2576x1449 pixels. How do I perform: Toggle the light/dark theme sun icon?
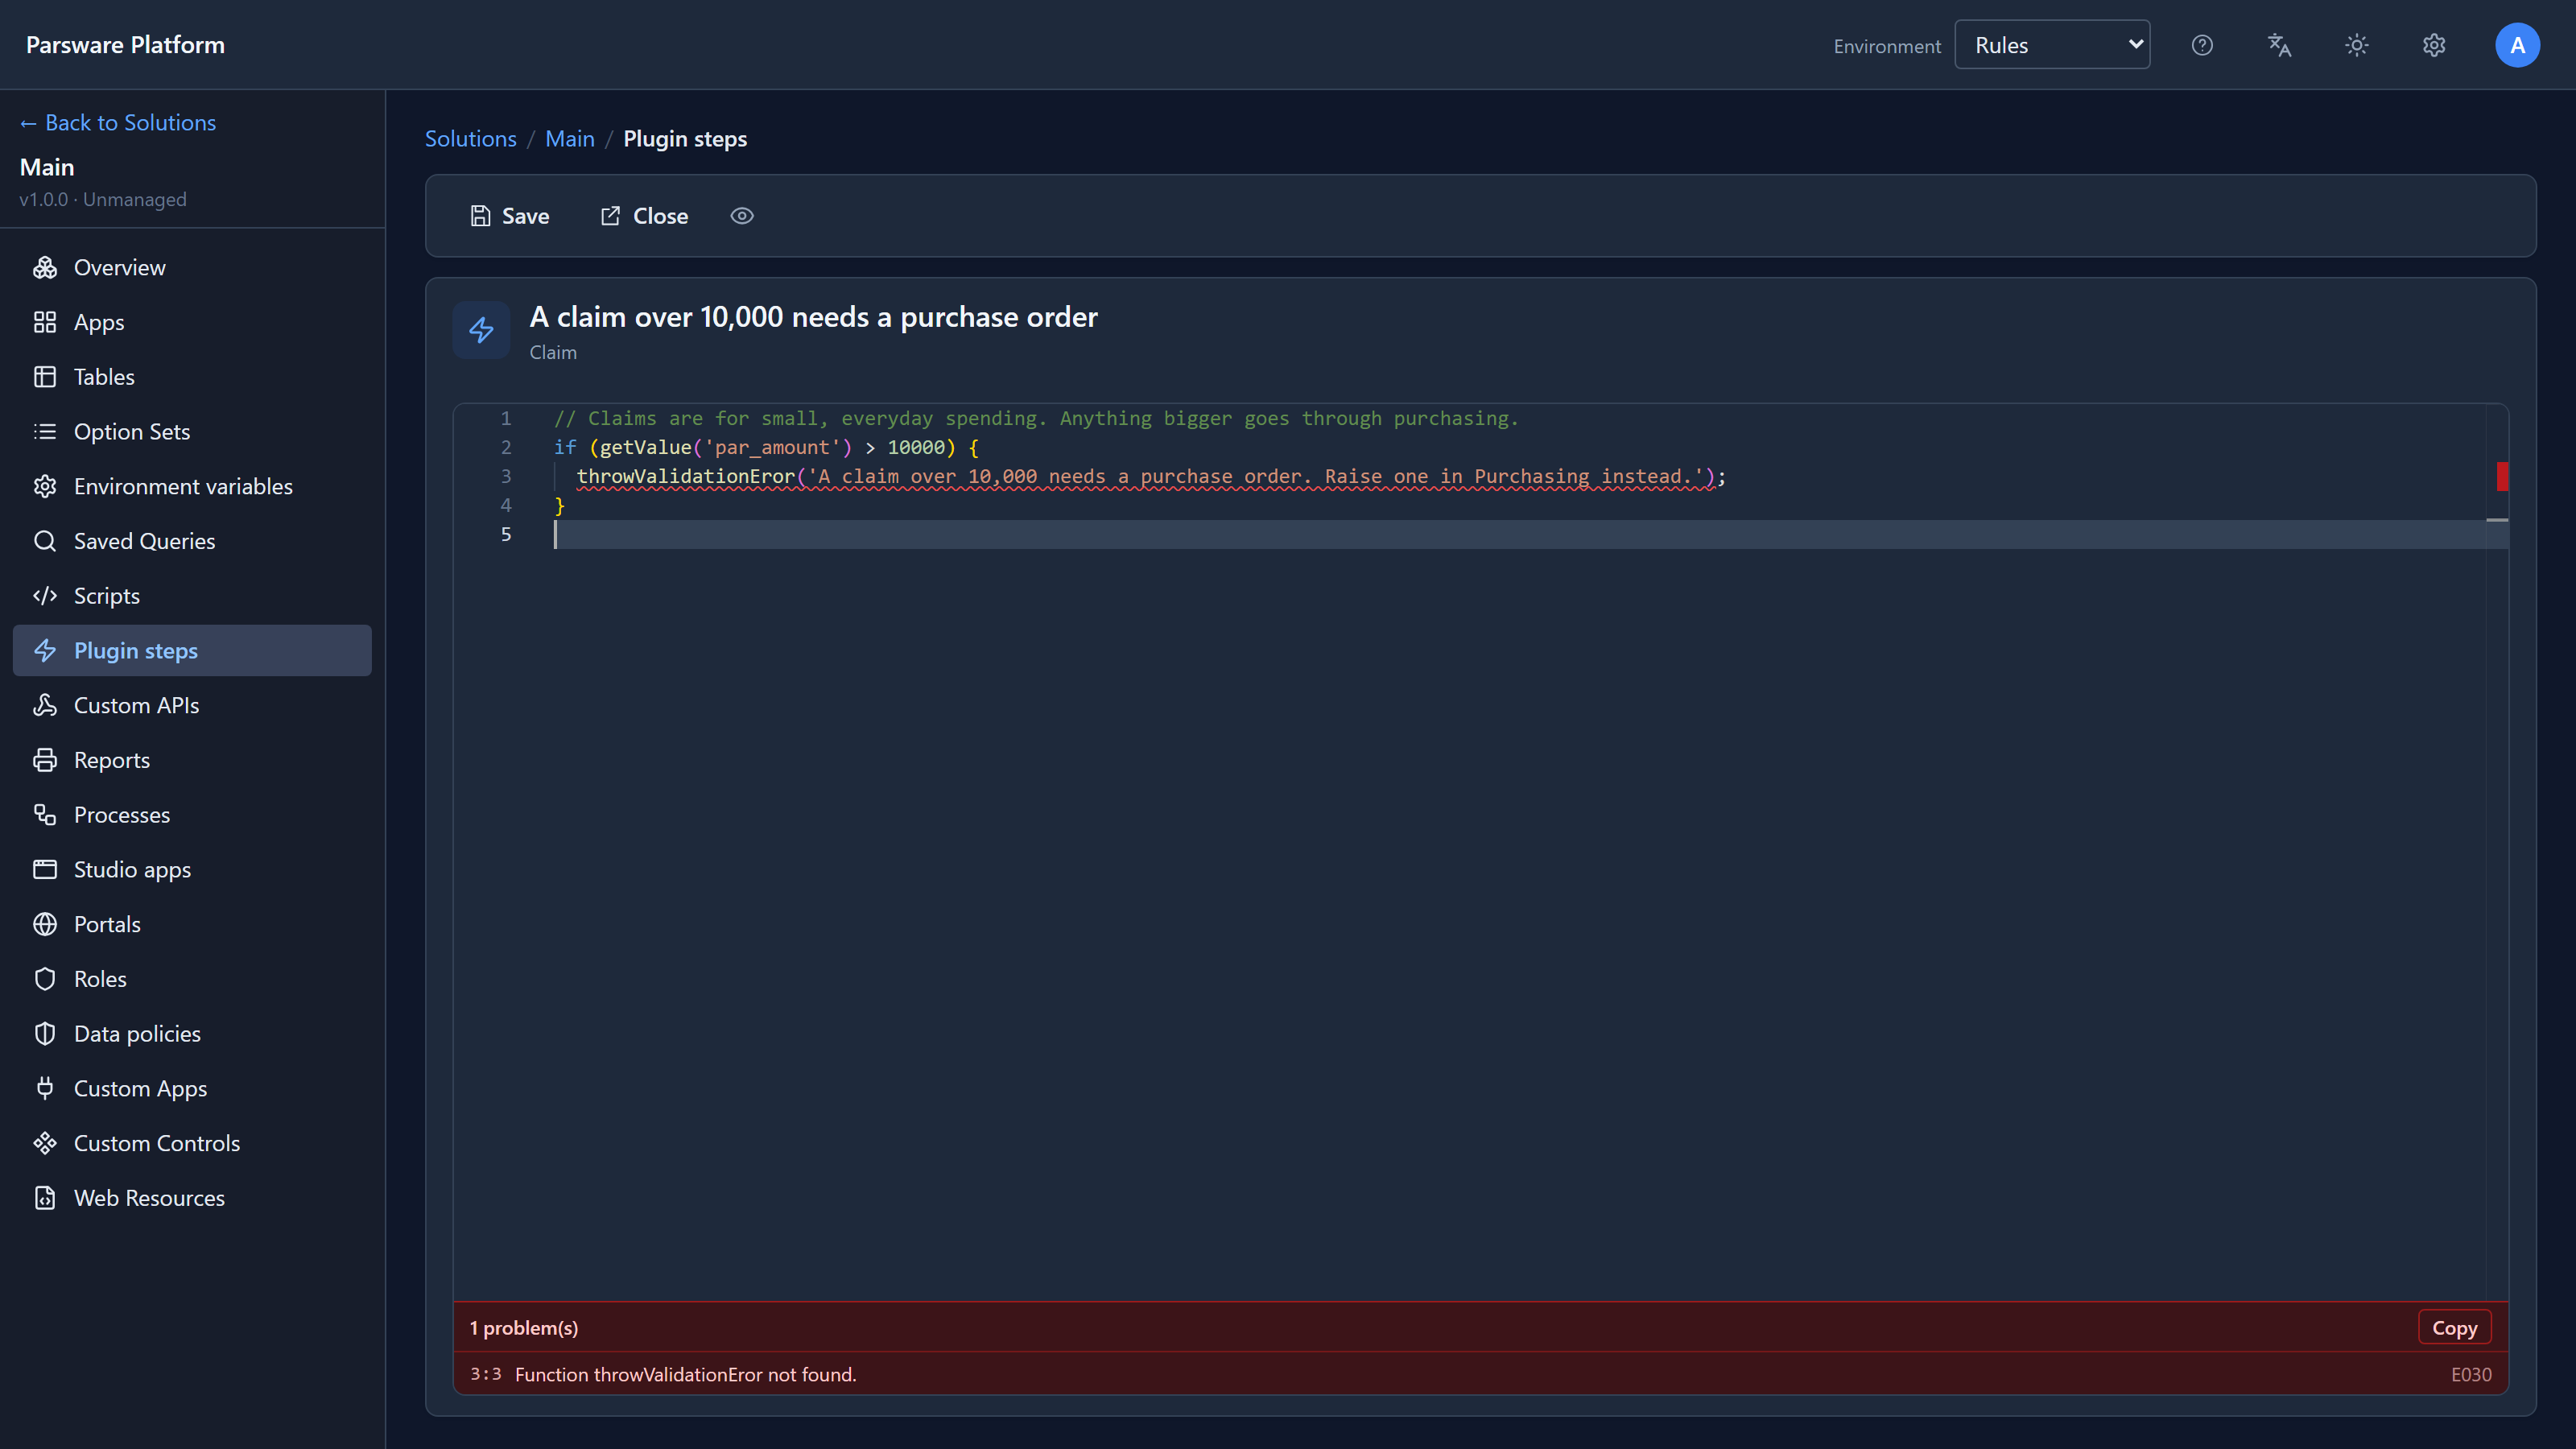coord(2357,45)
